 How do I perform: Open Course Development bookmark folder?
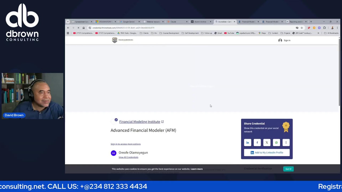[x=169, y=33]
